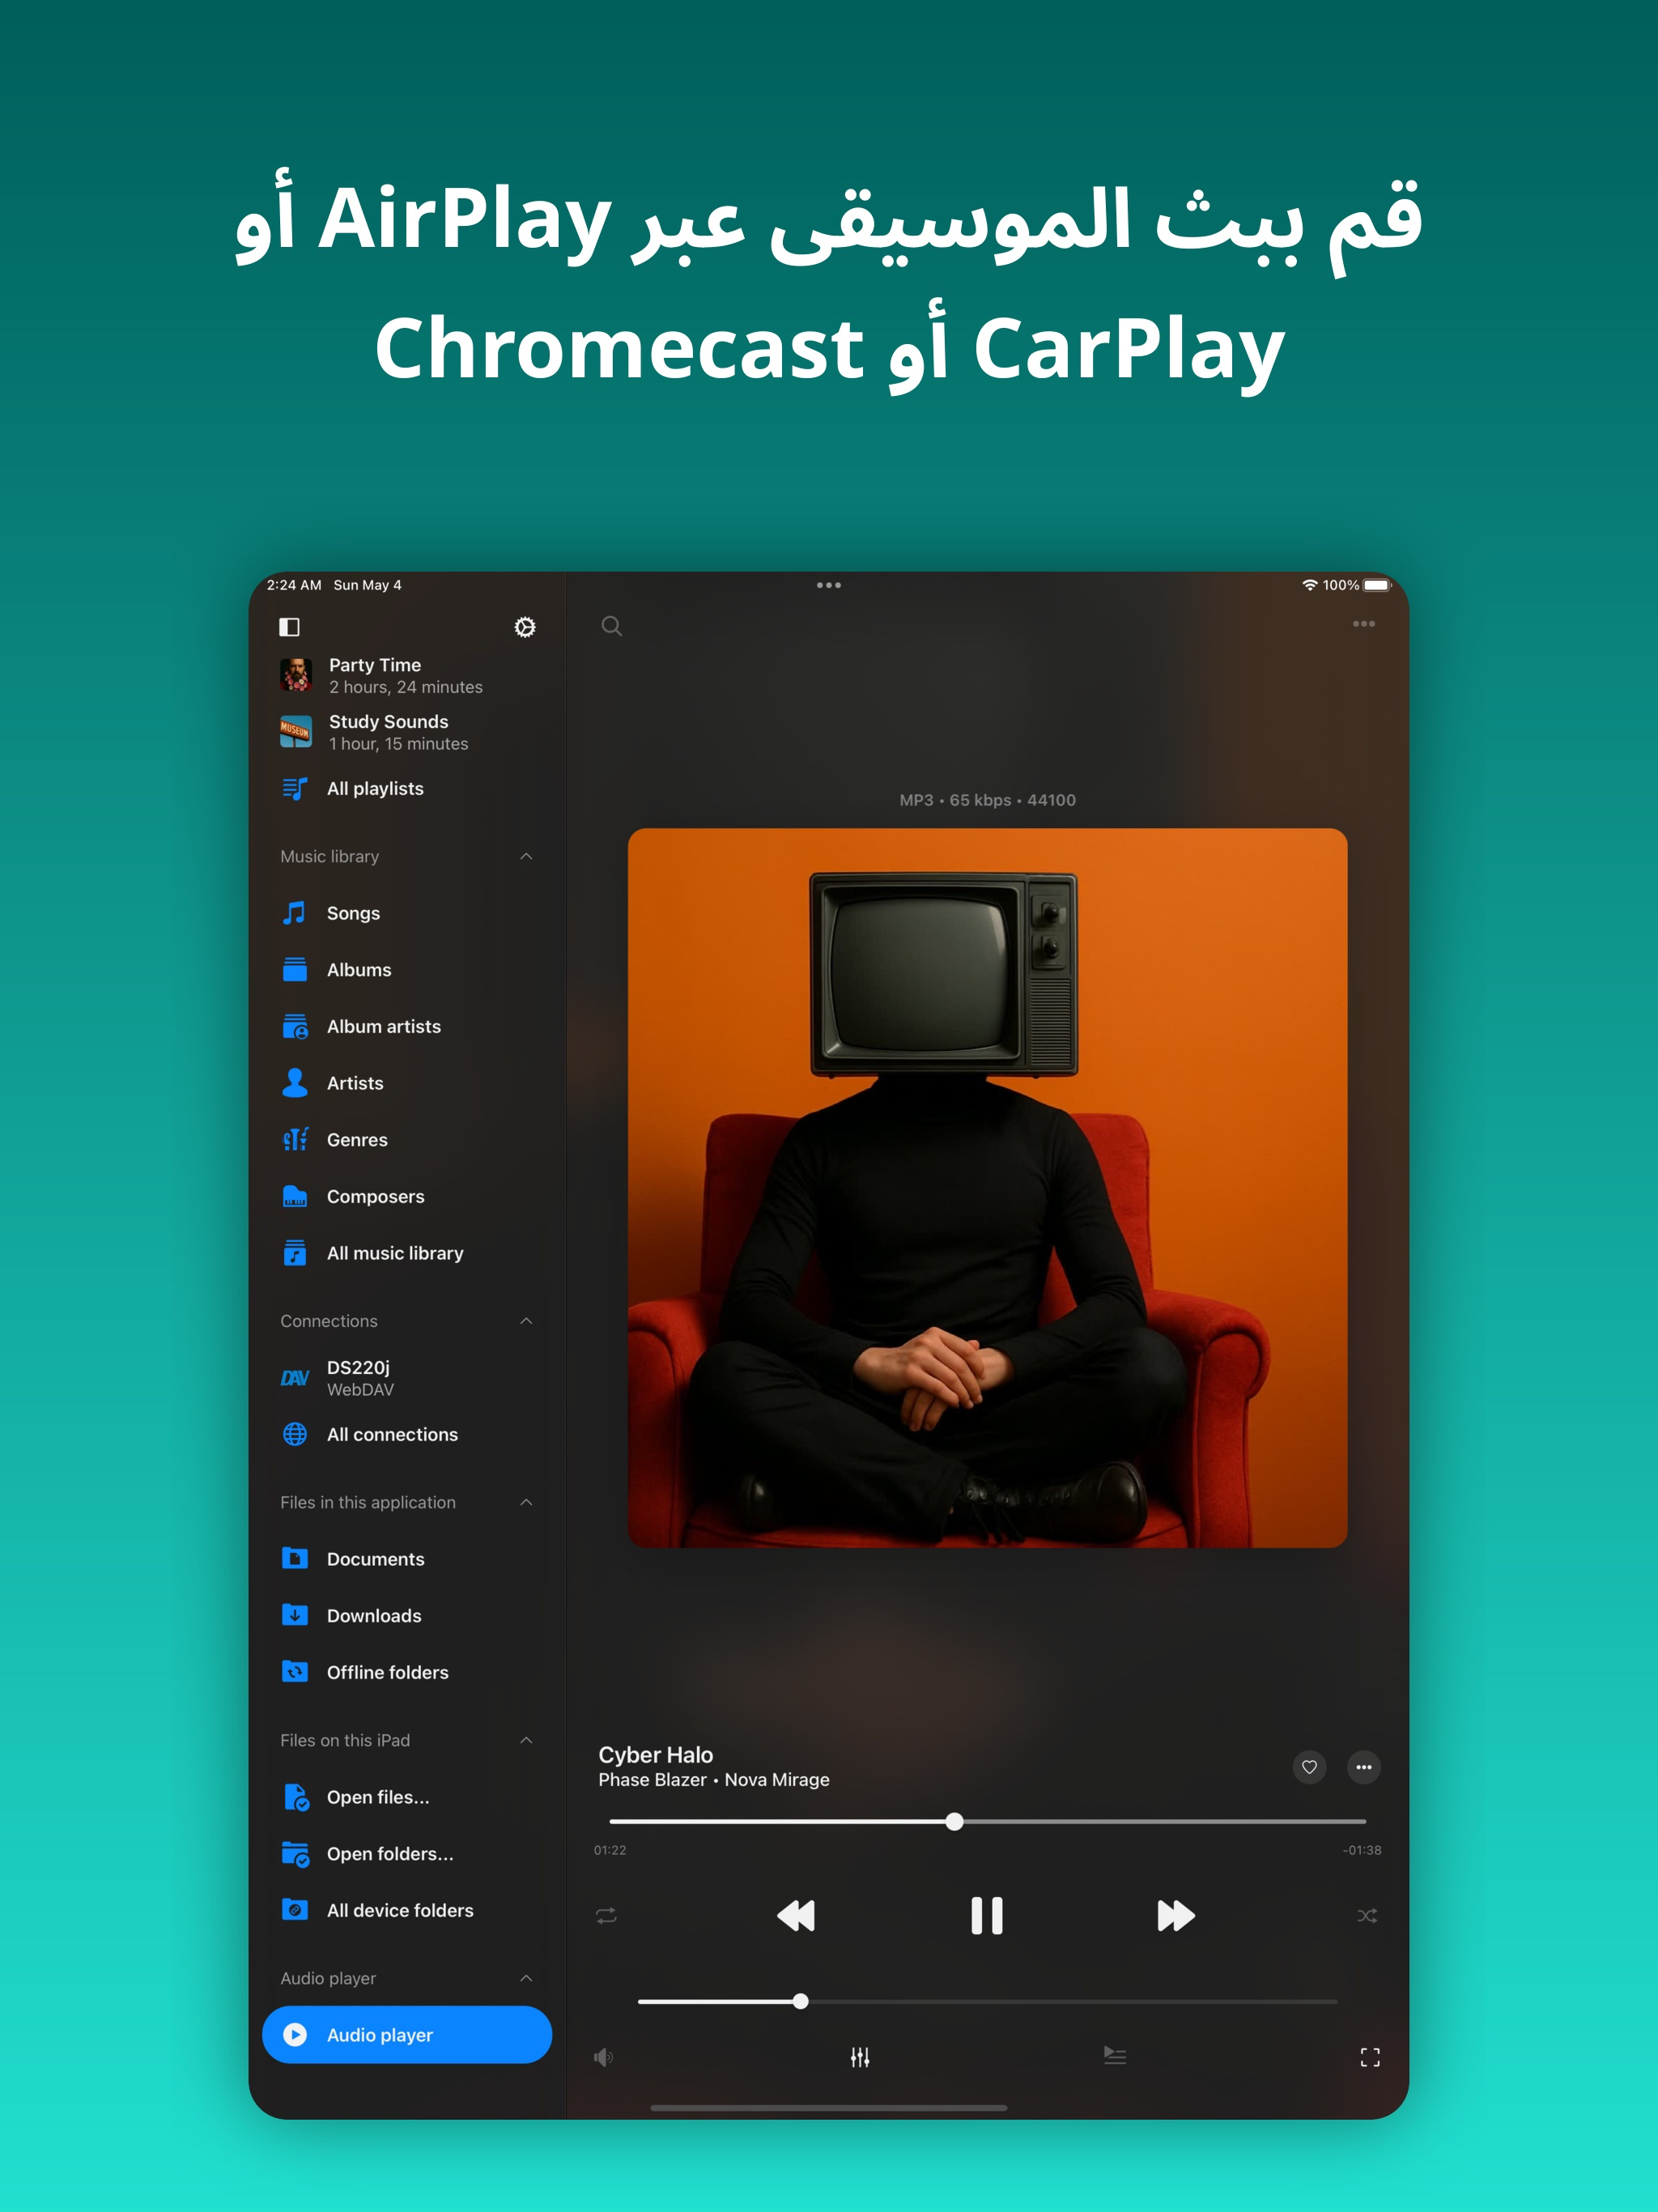
Task: Collapse the Connections section
Action: (x=526, y=1321)
